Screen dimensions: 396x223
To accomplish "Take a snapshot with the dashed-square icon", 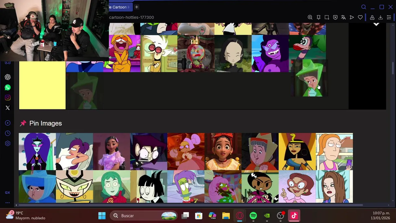I will click(327, 17).
